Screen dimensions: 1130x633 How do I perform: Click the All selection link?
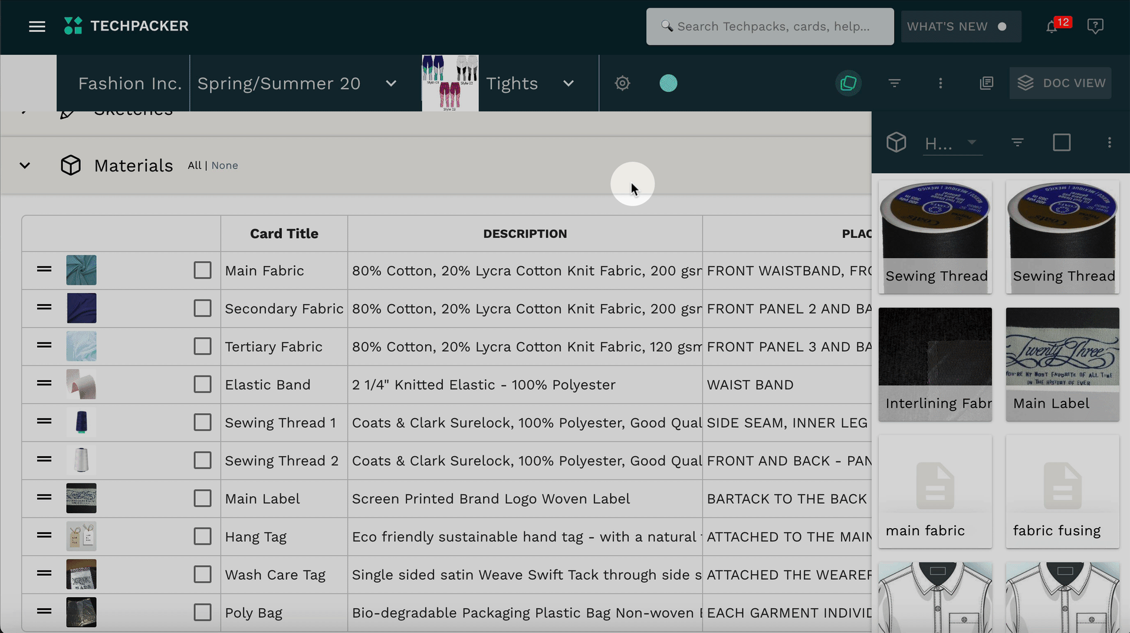[x=194, y=166]
